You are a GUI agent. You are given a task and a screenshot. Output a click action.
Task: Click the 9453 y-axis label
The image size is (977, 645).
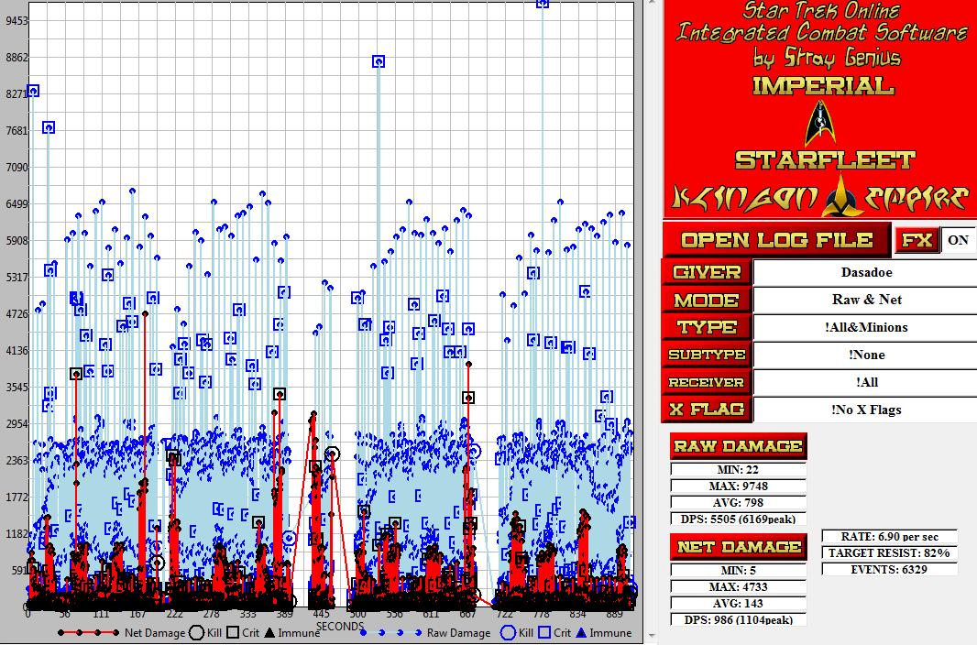[16, 20]
